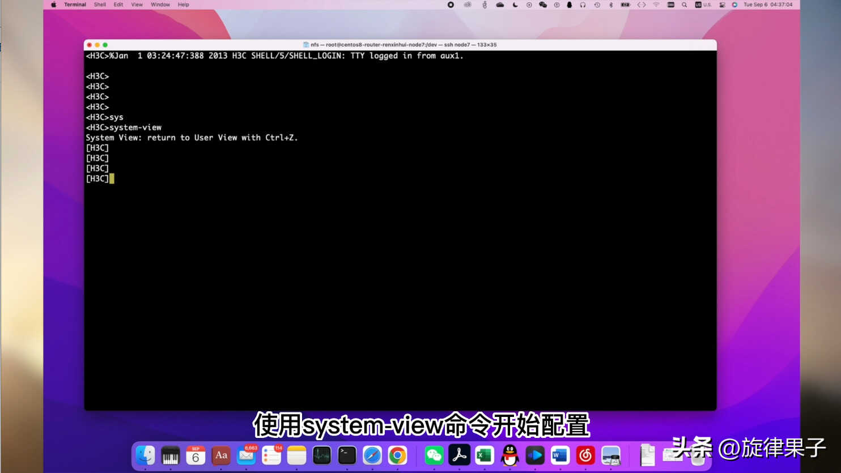This screenshot has height=473, width=841.
Task: Toggle Wi-Fi from the menu bar
Action: coord(656,5)
